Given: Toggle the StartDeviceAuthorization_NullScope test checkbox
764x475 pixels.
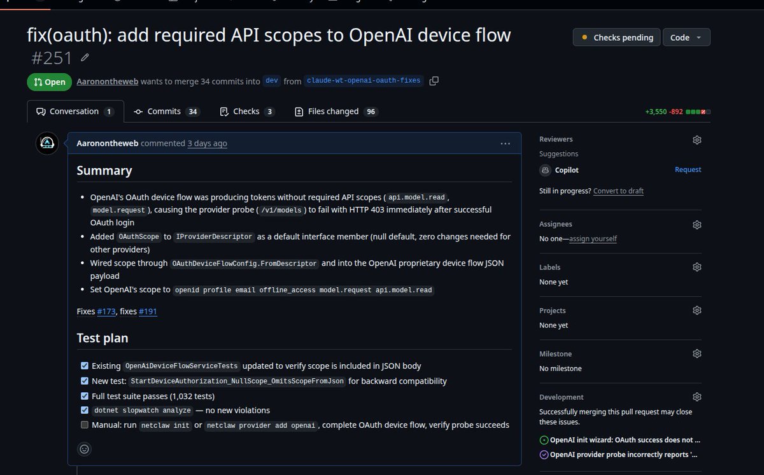Looking at the screenshot, I should (85, 381).
